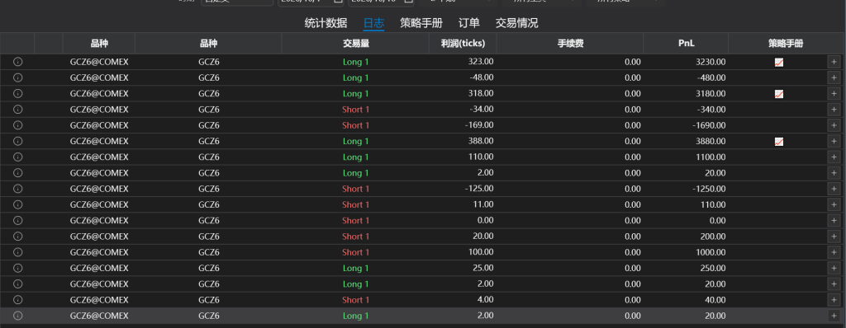Open the 交易情况 tab
This screenshot has width=846, height=328.
516,23
